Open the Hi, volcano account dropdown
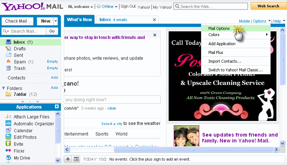The height and width of the screenshot is (165, 287). [x=92, y=7]
